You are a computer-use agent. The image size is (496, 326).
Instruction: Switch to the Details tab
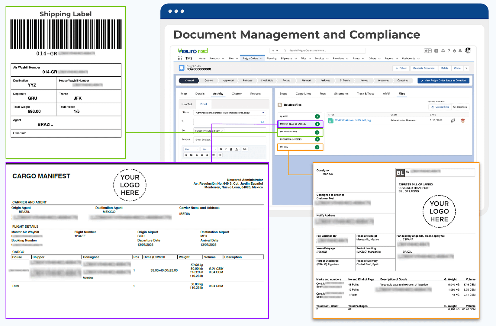pyautogui.click(x=200, y=94)
